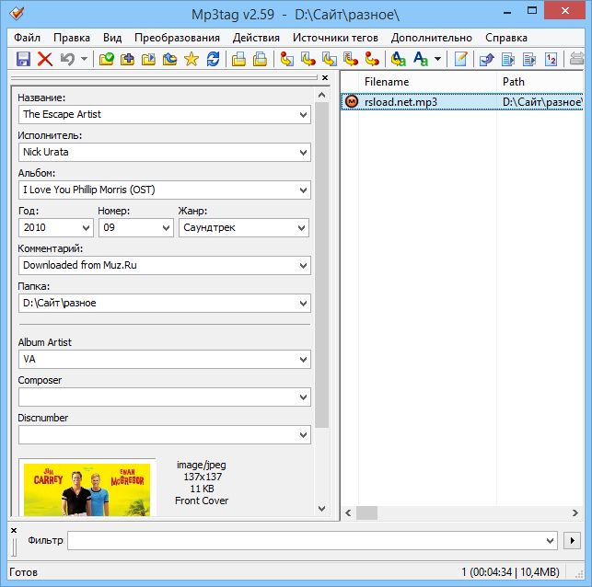Expand the Номер dropdown
The height and width of the screenshot is (587, 592).
click(x=166, y=228)
